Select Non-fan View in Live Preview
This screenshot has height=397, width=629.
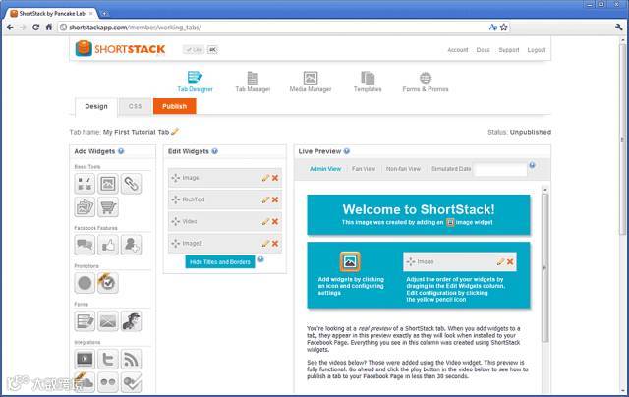pos(403,169)
